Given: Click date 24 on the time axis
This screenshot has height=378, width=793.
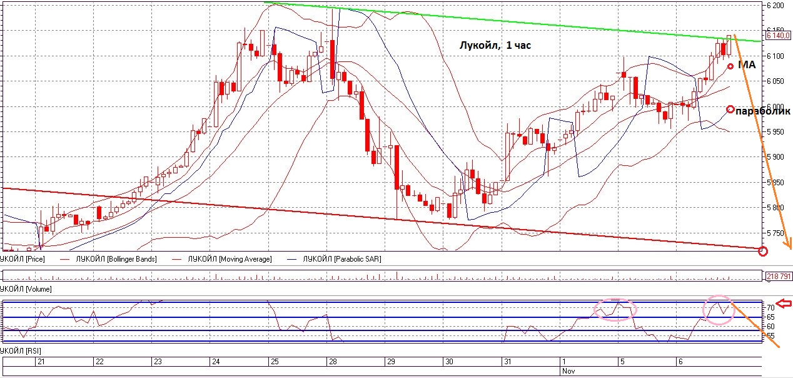Looking at the screenshot, I should pos(215,362).
